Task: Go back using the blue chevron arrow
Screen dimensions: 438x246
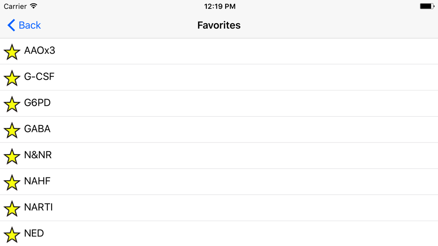Action: (11, 25)
